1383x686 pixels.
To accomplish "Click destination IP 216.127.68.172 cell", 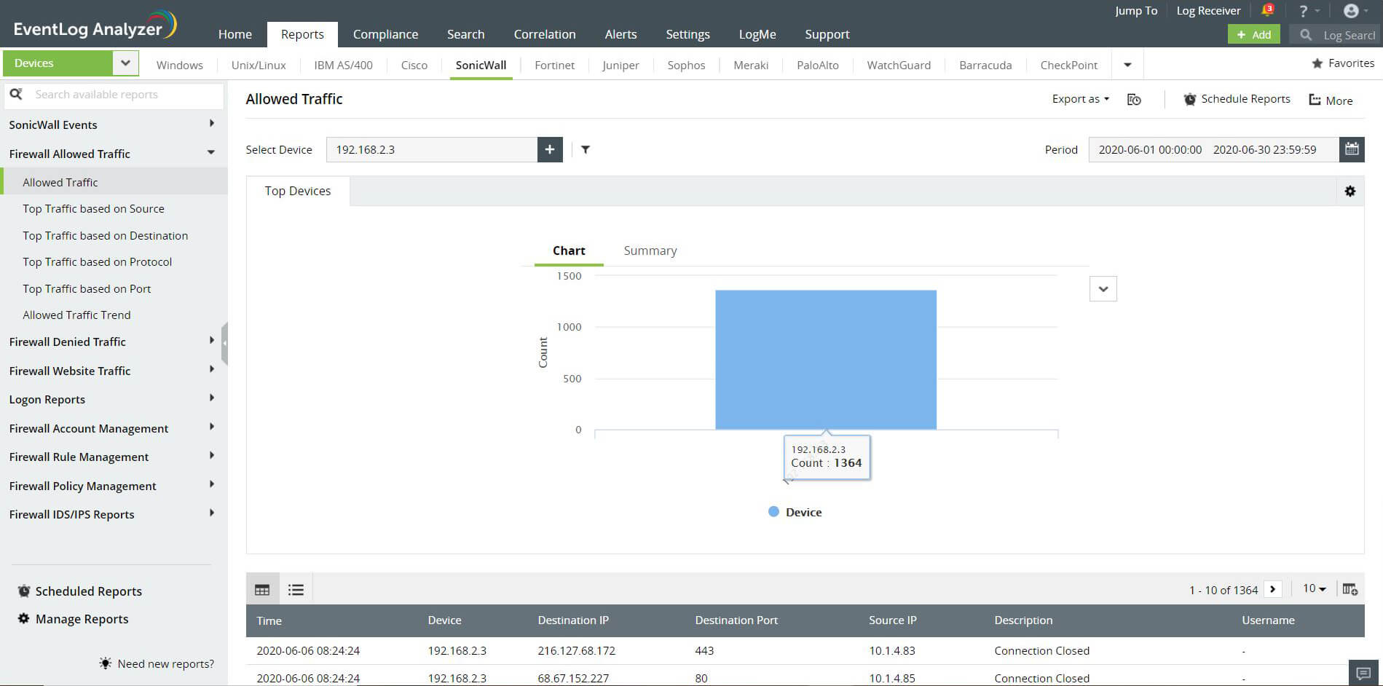I will pos(577,650).
